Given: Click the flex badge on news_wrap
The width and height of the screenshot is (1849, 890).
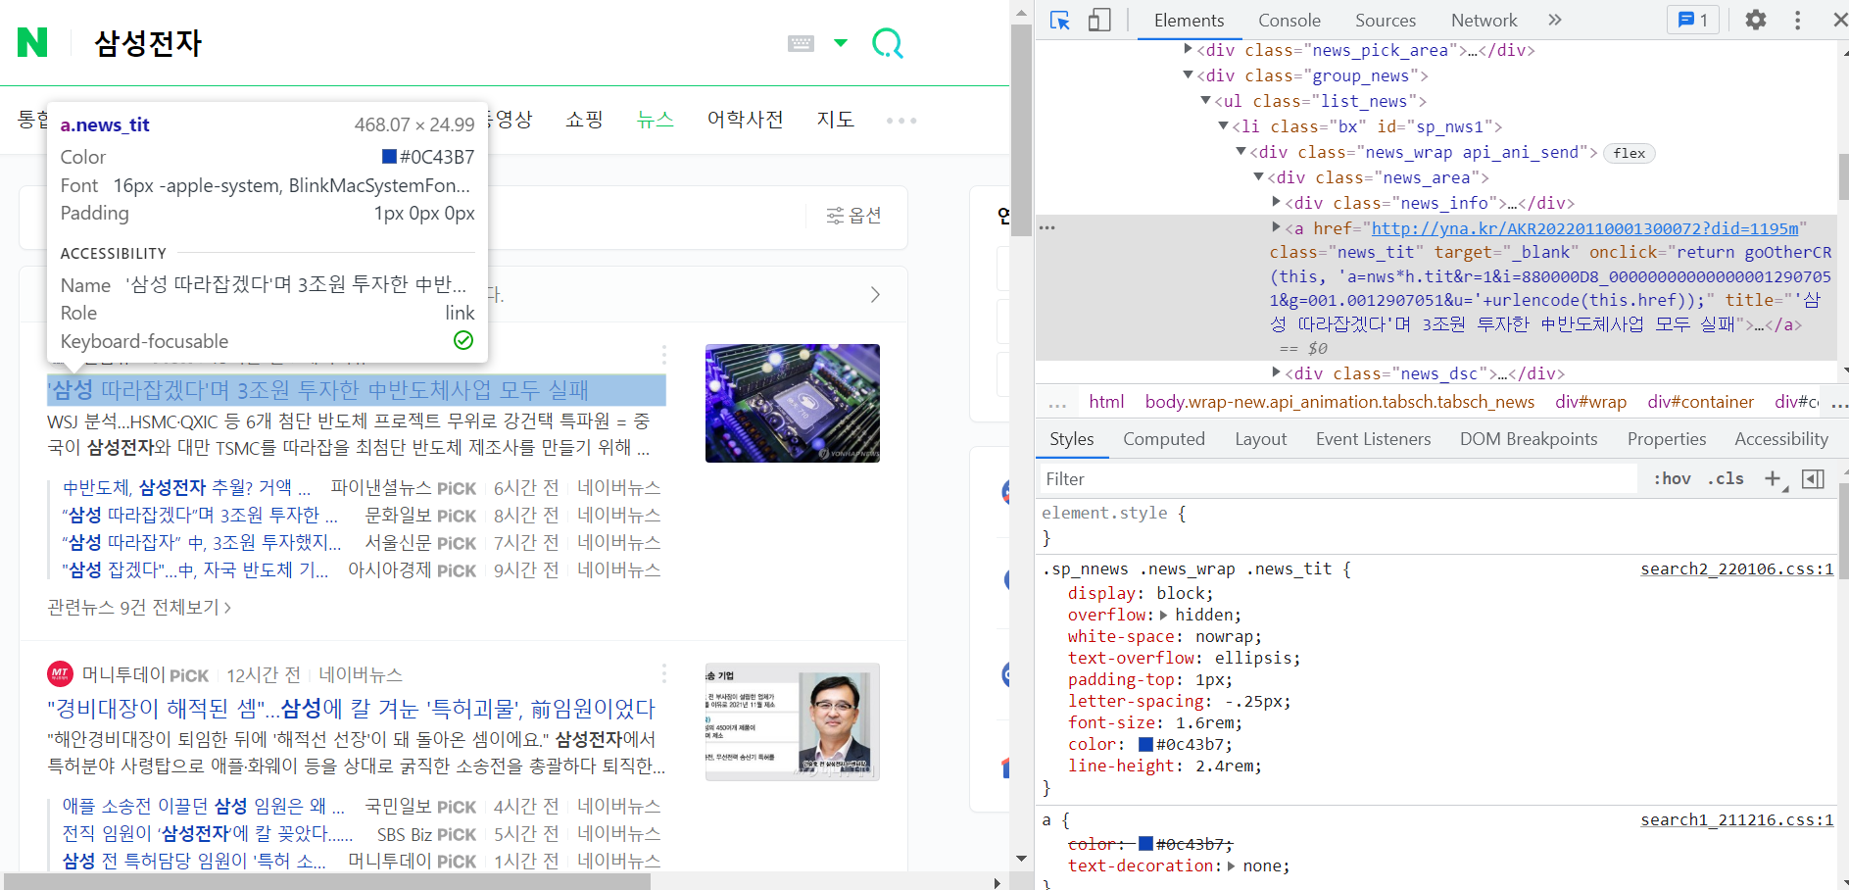Looking at the screenshot, I should [1630, 153].
